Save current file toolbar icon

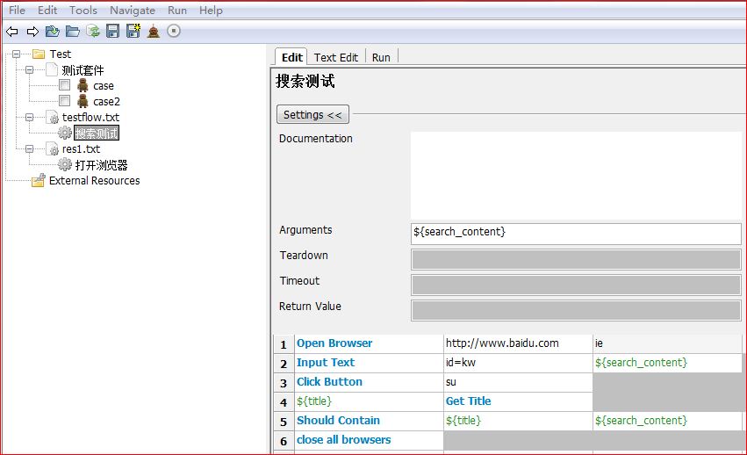(113, 32)
